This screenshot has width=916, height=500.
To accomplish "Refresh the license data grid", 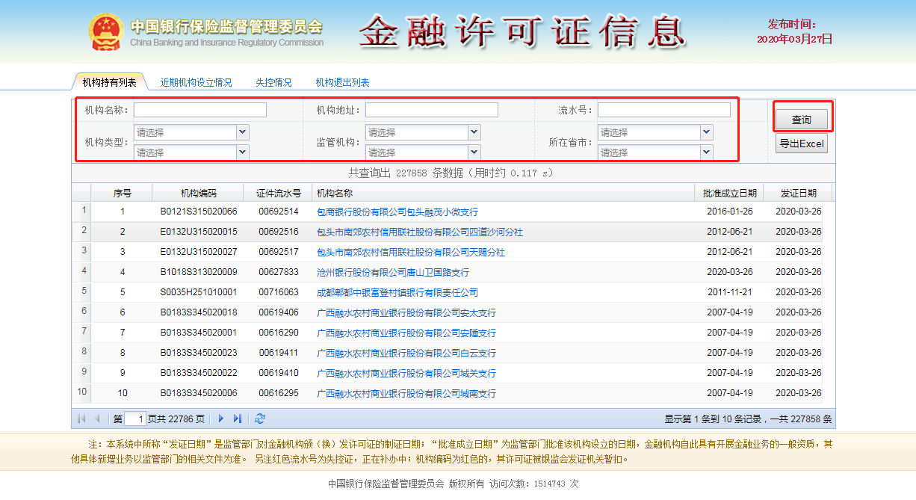I will pos(260,419).
